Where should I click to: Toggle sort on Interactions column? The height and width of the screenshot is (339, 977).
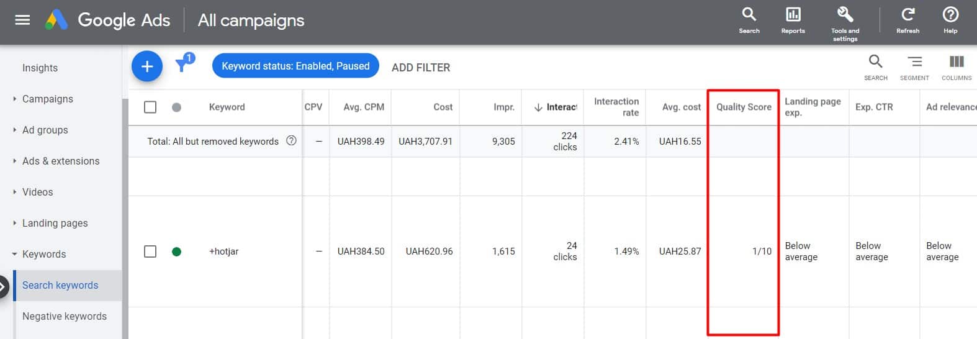click(556, 107)
